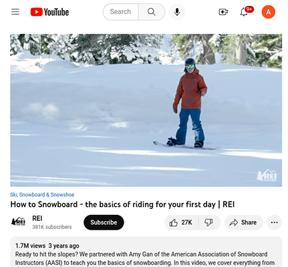
Task: Click the video title text
Action: click(x=122, y=204)
